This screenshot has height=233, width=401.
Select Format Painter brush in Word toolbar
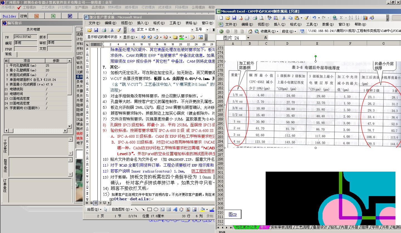pos(119,30)
